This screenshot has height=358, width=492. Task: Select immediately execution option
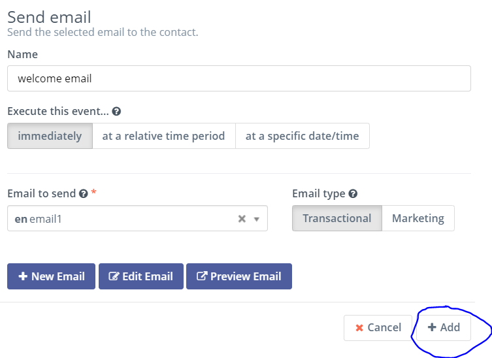pyautogui.click(x=50, y=136)
